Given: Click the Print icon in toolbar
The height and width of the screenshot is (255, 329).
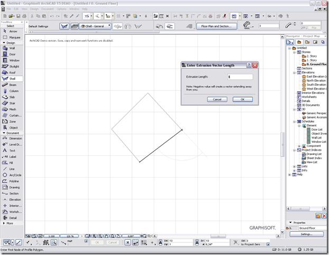Looking at the screenshot, I should pos(24,16).
